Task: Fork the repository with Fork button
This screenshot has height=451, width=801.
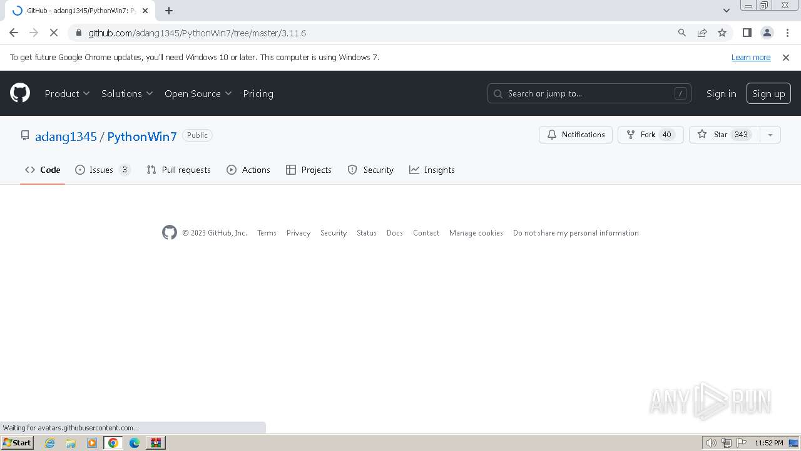Action: 651,135
